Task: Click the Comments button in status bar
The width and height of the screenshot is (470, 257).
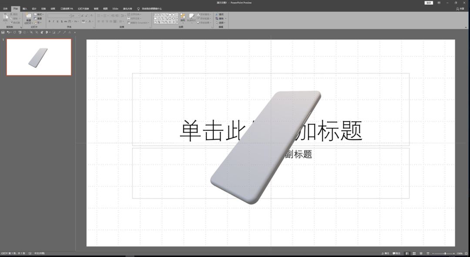Action: (x=396, y=254)
